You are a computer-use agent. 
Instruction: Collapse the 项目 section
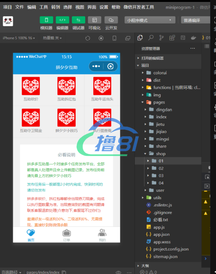[168, 65]
